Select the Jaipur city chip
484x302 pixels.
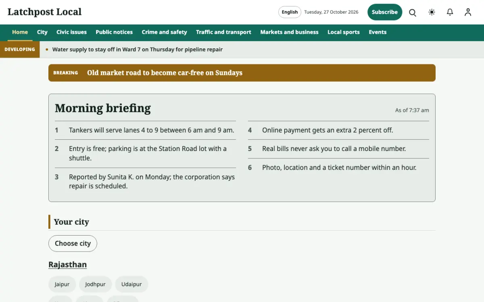(x=62, y=284)
